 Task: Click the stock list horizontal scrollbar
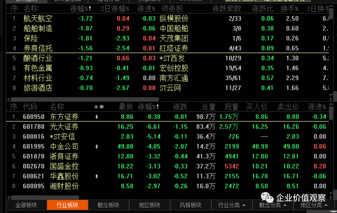pos(45,197)
